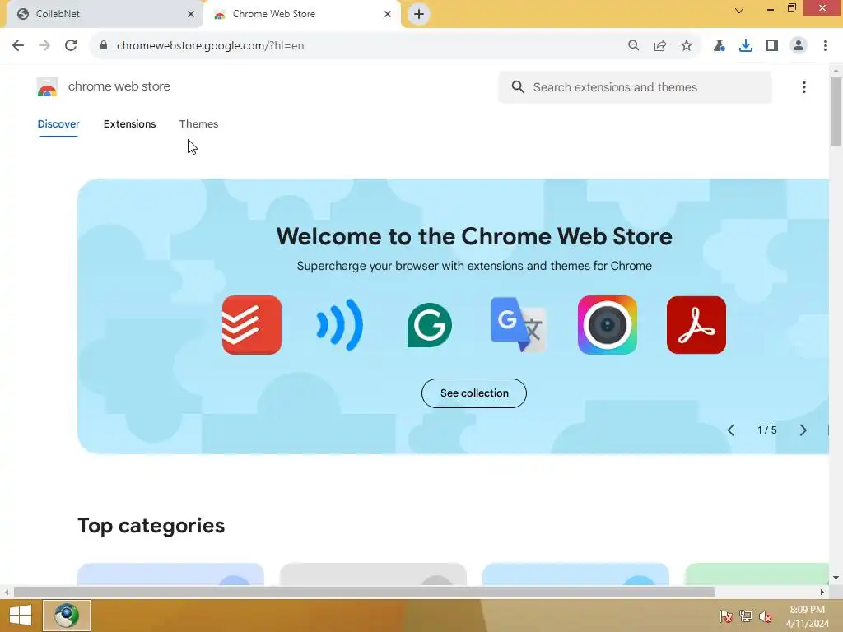
Task: Show the next carousel slide
Action: 803,430
